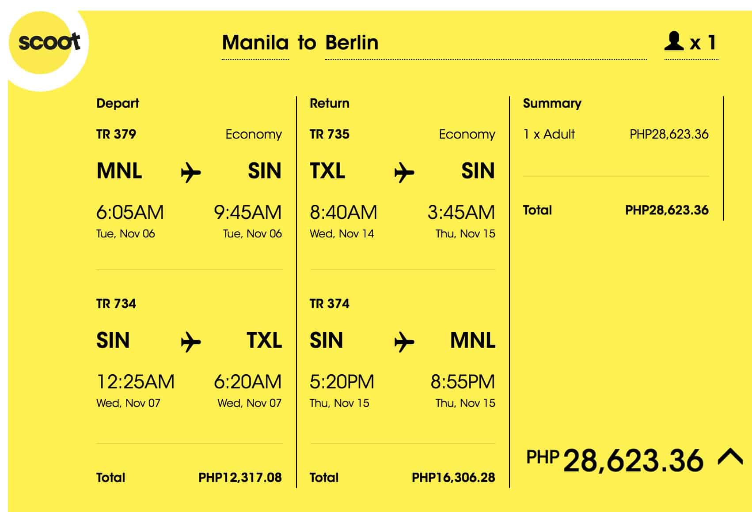Image resolution: width=752 pixels, height=512 pixels.
Task: Select flight number TR 734
Action: 116,304
